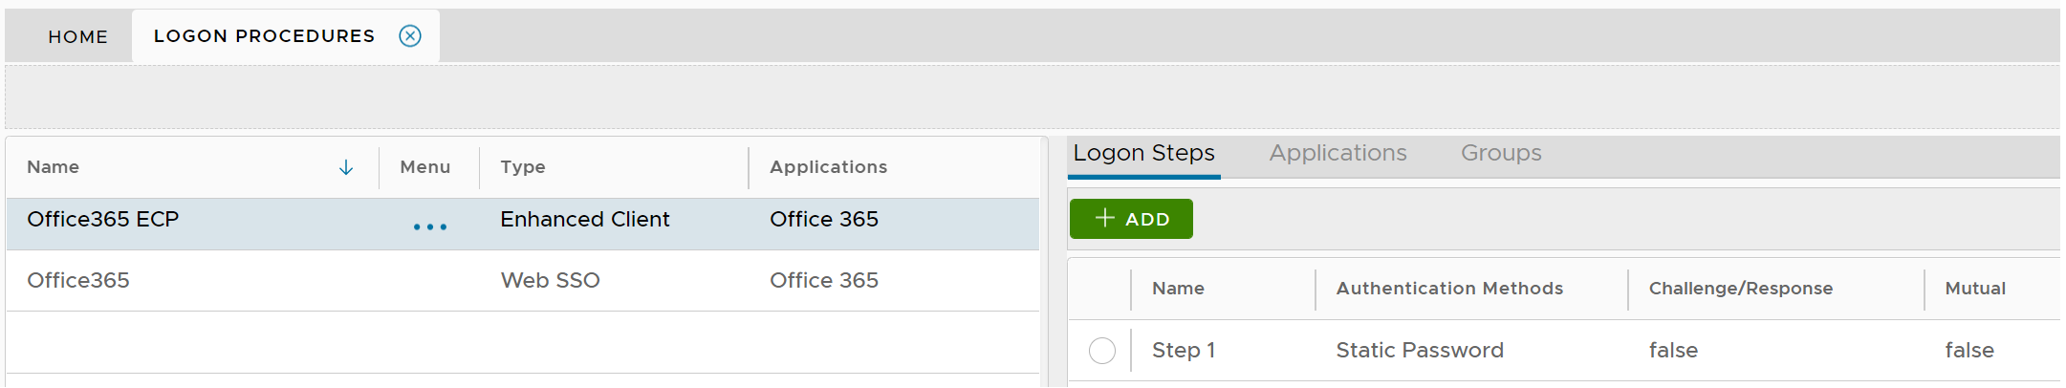Open the Groups tab
Image resolution: width=2066 pixels, height=388 pixels.
click(1501, 153)
